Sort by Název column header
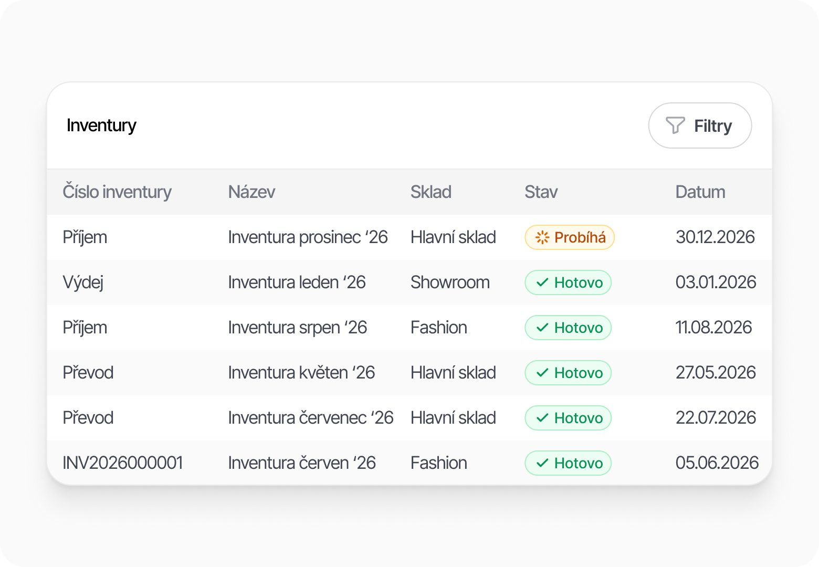 coord(251,192)
